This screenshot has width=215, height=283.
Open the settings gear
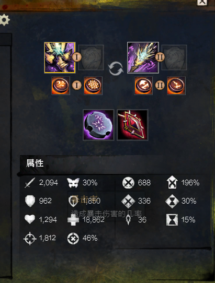pos(5,20)
